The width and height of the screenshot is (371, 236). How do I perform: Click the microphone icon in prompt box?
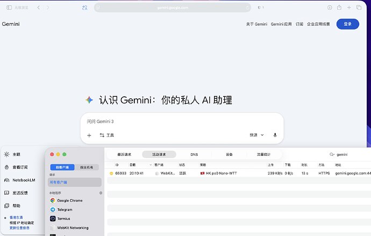coord(275,135)
